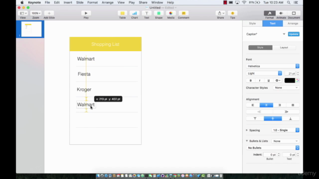This screenshot has width=319, height=179.
Task: Show Tips in the toolbar
Action: tap(233, 13)
